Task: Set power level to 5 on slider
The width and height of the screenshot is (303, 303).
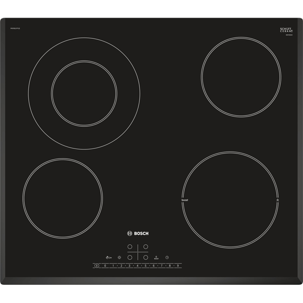Action: point(145,265)
